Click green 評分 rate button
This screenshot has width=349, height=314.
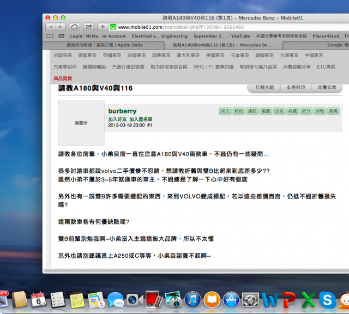click(306, 111)
